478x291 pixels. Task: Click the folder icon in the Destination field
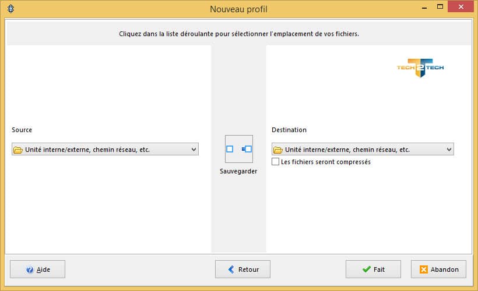[x=278, y=150]
